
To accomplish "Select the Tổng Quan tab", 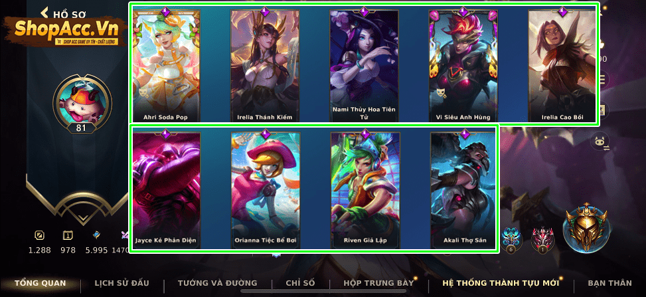I will (40, 283).
